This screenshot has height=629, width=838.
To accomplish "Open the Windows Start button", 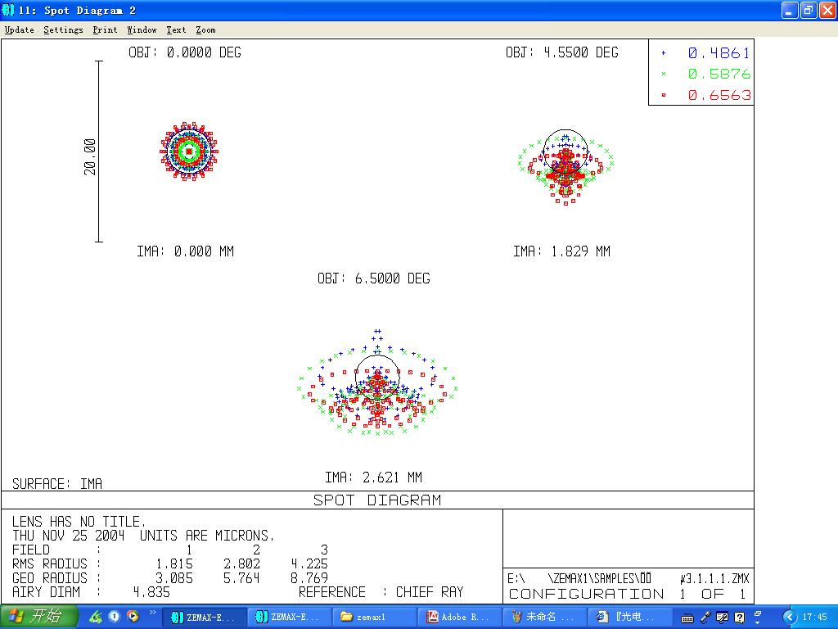I will 39,617.
